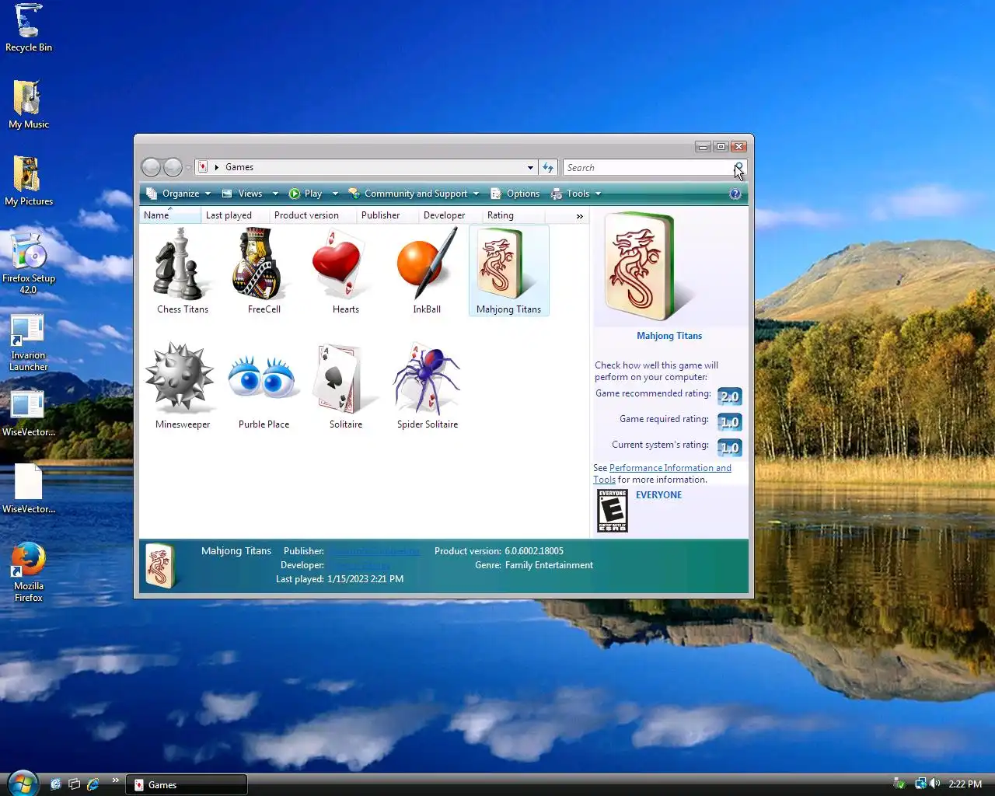
Task: Click the publisher link in details pane
Action: tap(374, 551)
